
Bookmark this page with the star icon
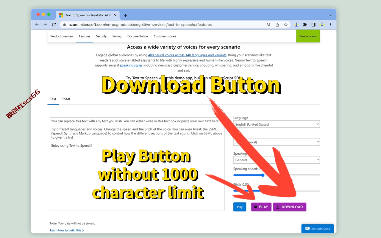point(286,25)
